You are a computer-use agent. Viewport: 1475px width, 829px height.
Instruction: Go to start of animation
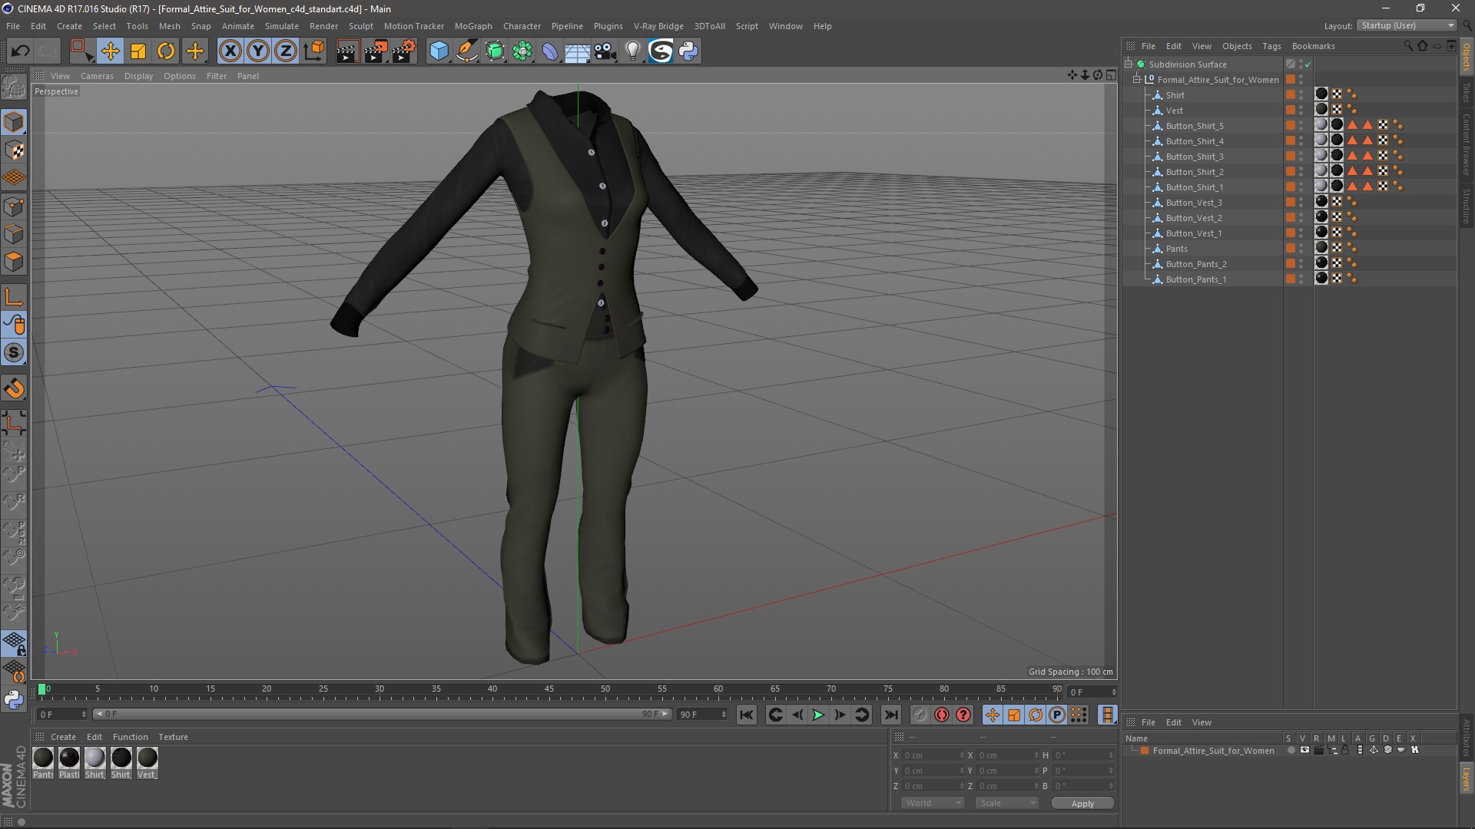click(x=746, y=715)
